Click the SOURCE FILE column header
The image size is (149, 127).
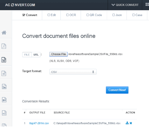pos(62,113)
